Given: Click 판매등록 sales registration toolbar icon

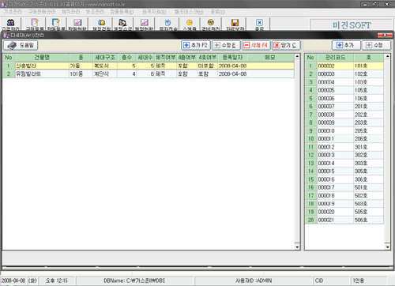Looking at the screenshot, I should point(56,24).
